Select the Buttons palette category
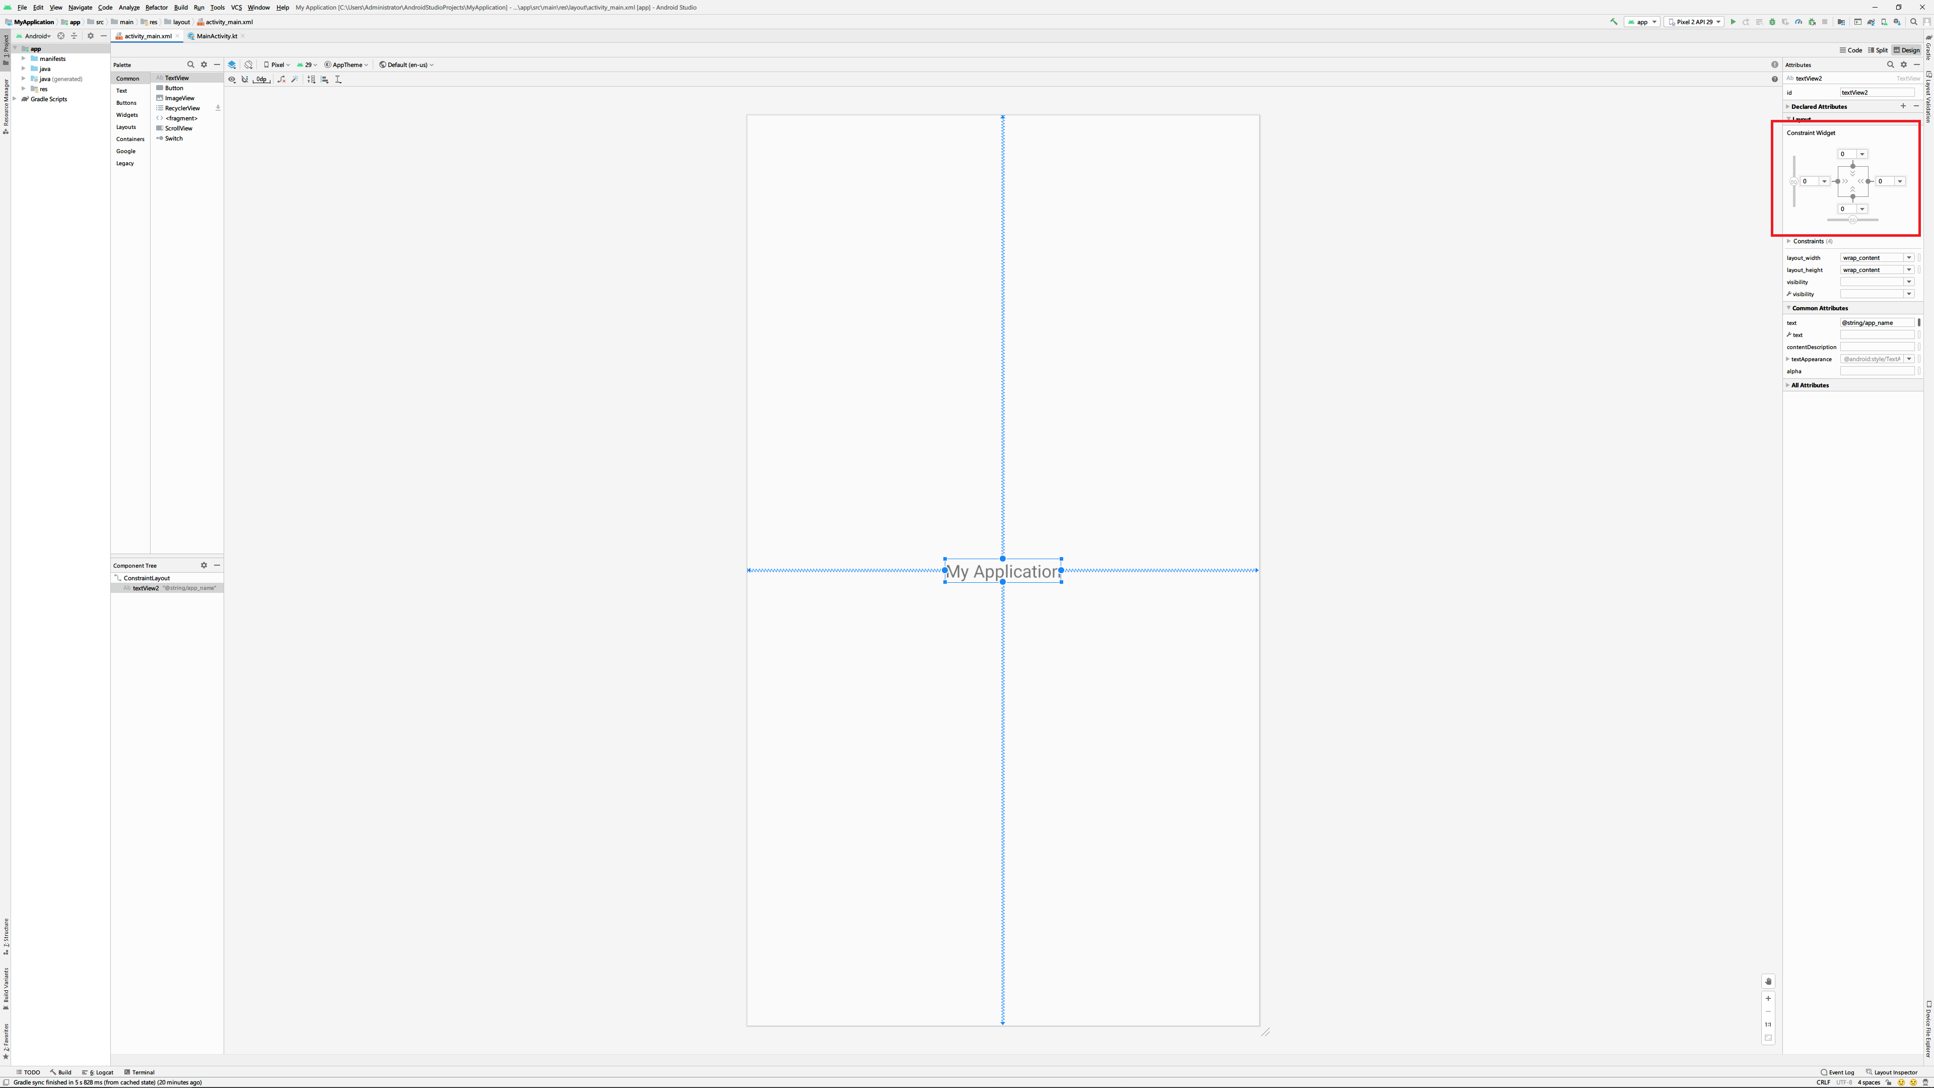1934x1088 pixels. (126, 103)
